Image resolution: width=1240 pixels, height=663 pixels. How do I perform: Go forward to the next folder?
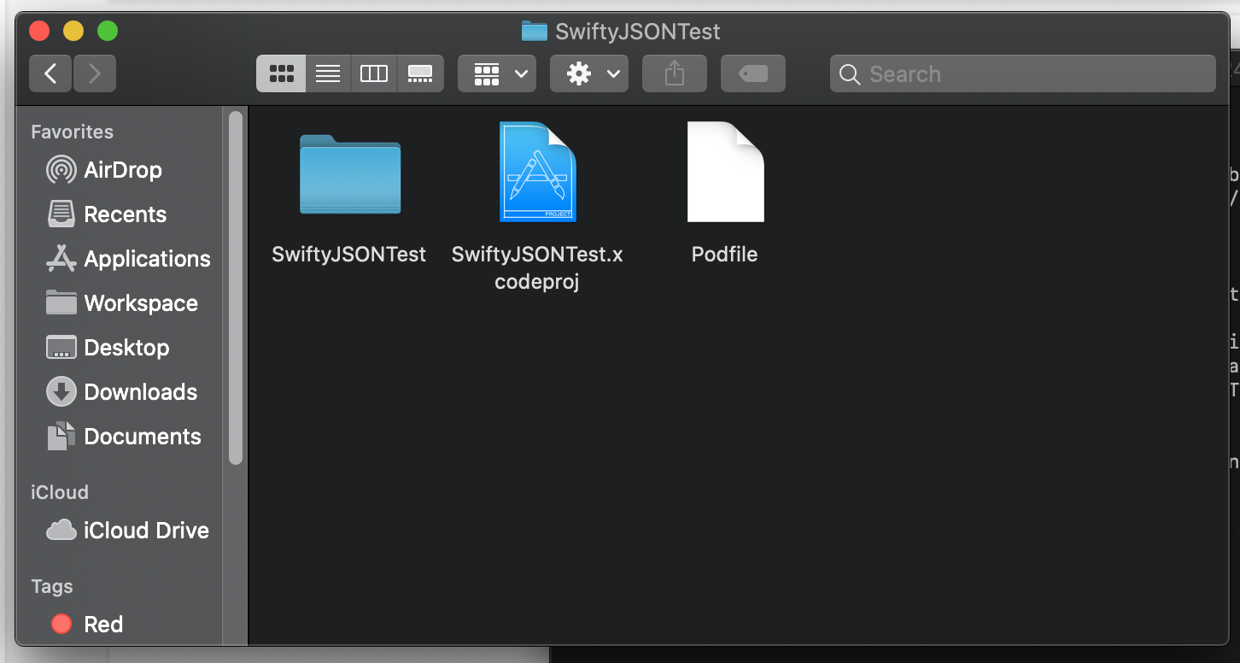point(95,74)
